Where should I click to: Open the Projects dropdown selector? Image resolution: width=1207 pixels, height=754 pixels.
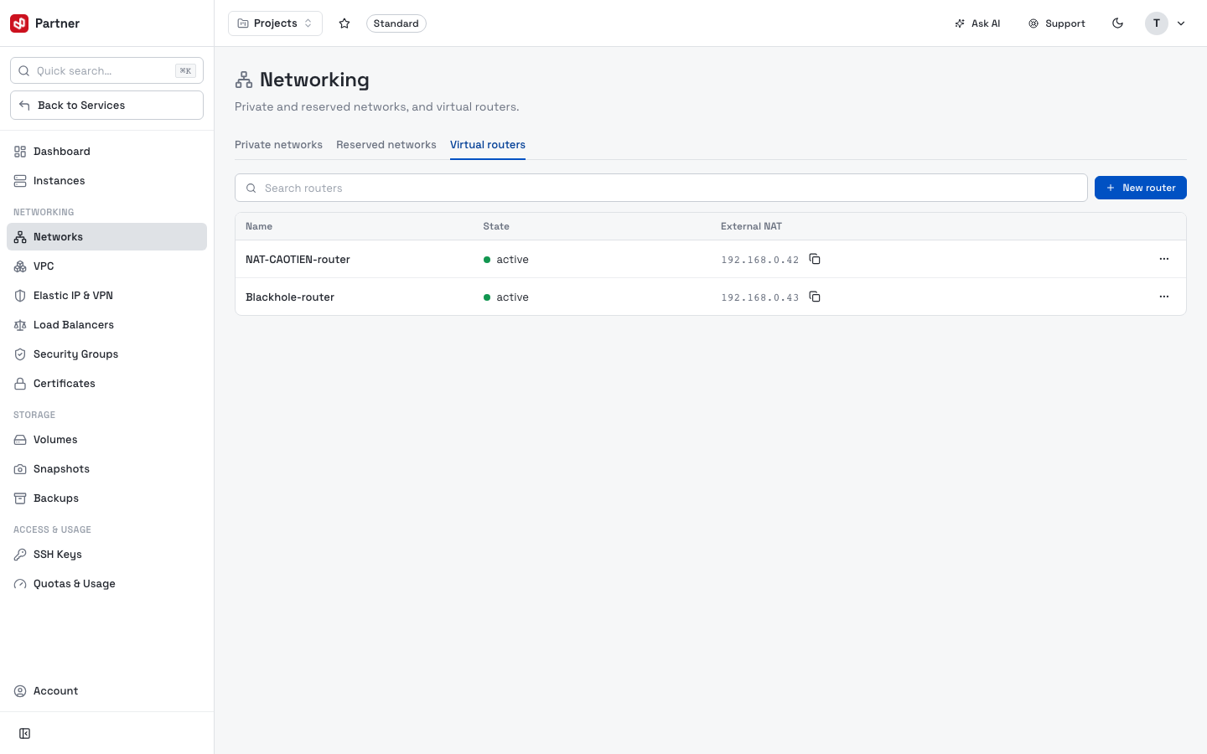[x=275, y=23]
